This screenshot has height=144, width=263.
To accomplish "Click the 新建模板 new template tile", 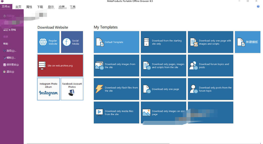I will (x=248, y=42).
